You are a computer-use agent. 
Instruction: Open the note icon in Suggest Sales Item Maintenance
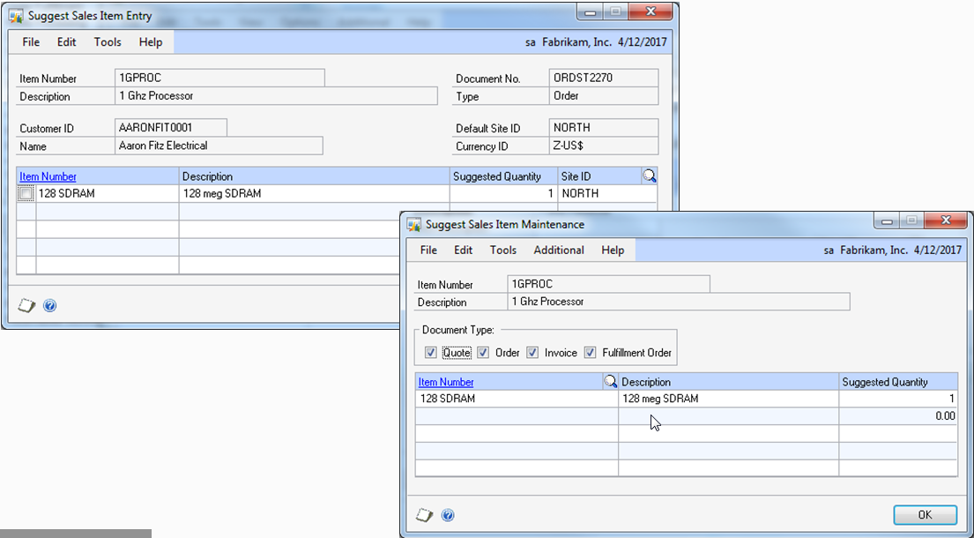424,515
